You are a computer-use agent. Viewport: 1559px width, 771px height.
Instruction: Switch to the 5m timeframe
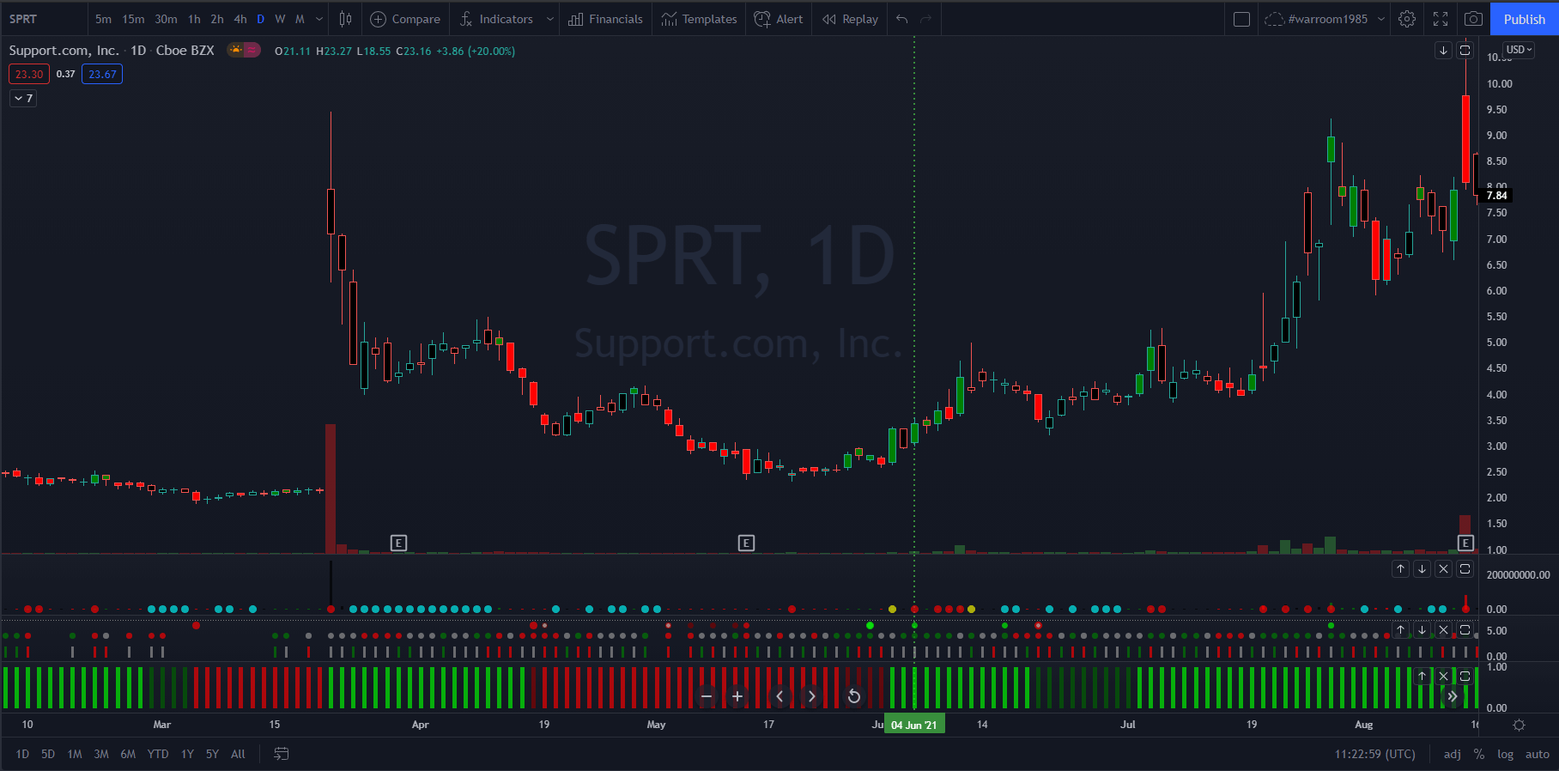coord(103,19)
